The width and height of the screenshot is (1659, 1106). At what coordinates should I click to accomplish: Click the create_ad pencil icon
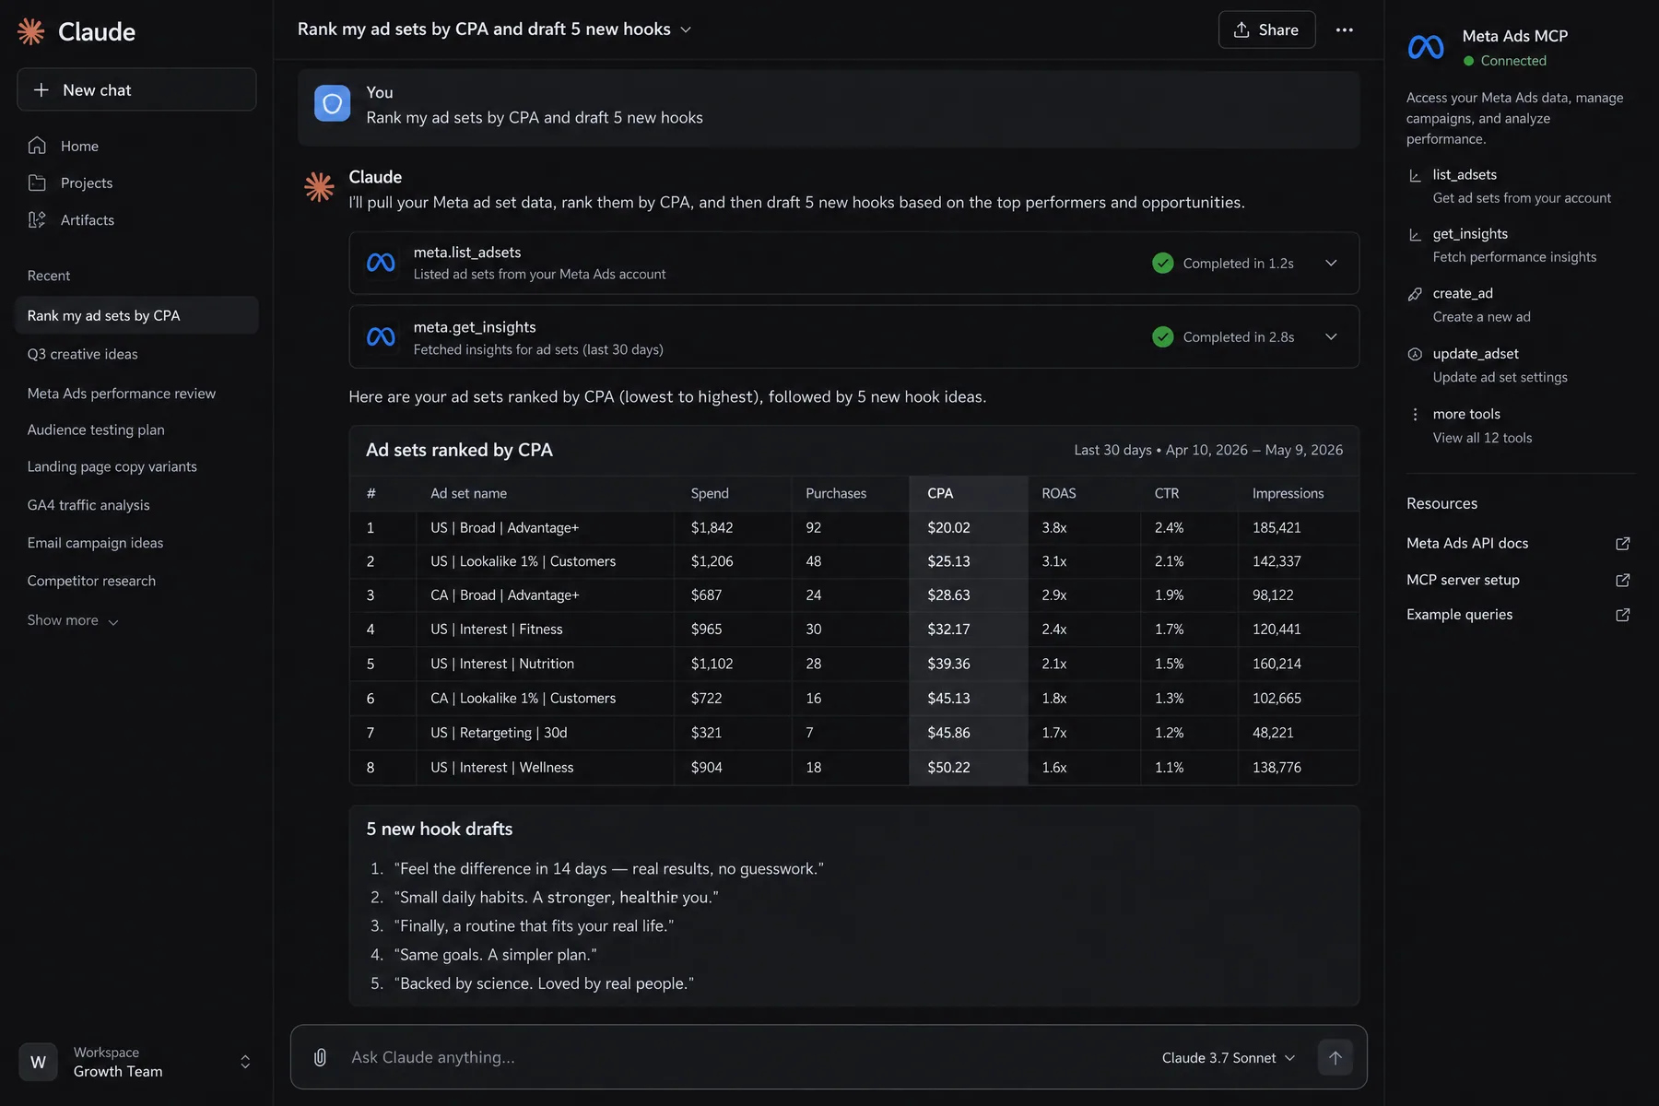(1415, 293)
